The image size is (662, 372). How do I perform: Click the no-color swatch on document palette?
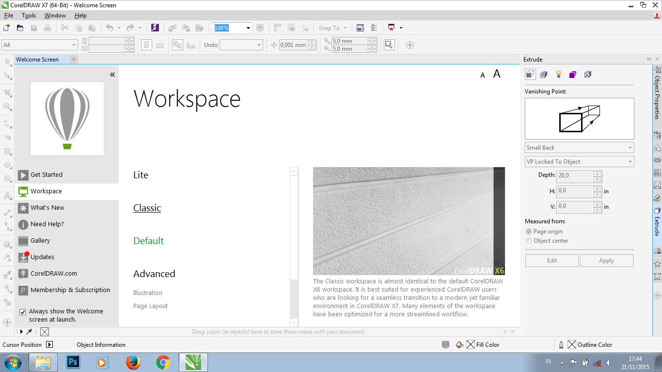pyautogui.click(x=44, y=332)
